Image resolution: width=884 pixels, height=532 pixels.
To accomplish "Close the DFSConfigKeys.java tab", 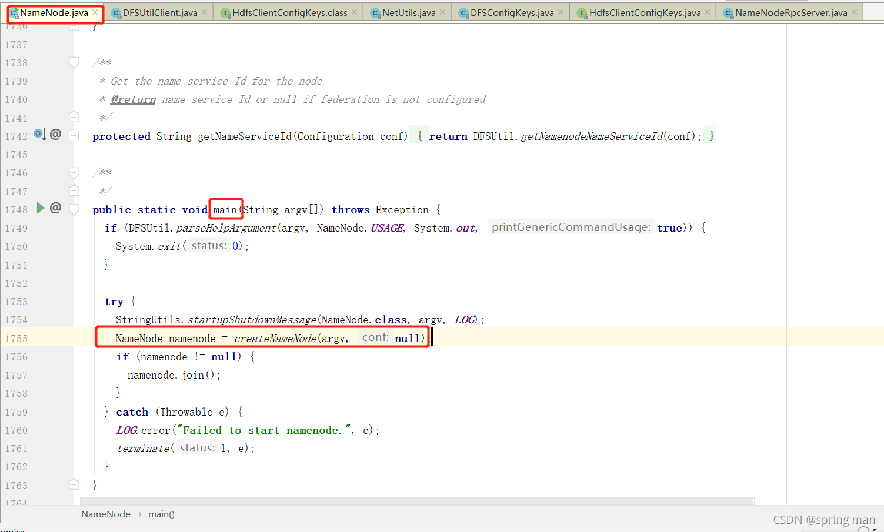I will [x=561, y=12].
